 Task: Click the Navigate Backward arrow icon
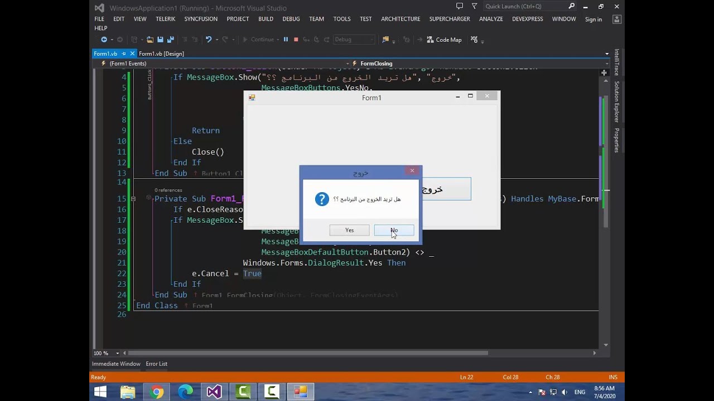(104, 40)
